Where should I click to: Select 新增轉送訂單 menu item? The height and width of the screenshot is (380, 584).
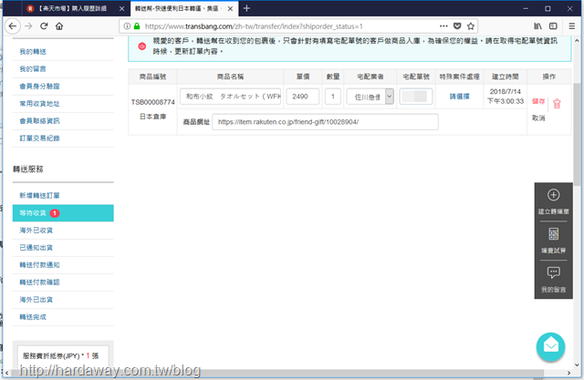pyautogui.click(x=39, y=196)
